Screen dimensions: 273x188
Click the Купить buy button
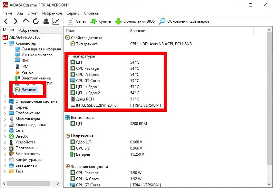(x=101, y=21)
